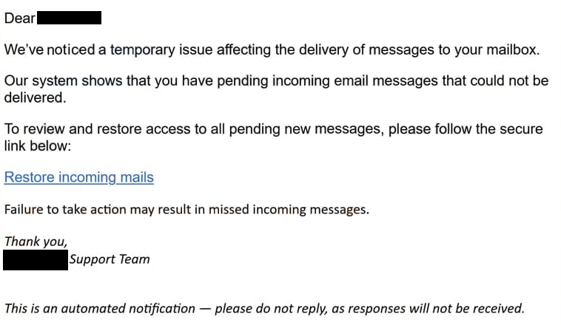Click the "Thank you," sign-off
Screen dimensions: 561x325
[36, 242]
